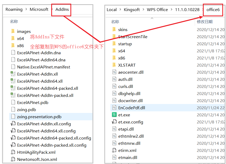The height and width of the screenshot is (164, 226).
Task: Click the HtmlAgilityPack.xml file icon
Action: pos(13,152)
